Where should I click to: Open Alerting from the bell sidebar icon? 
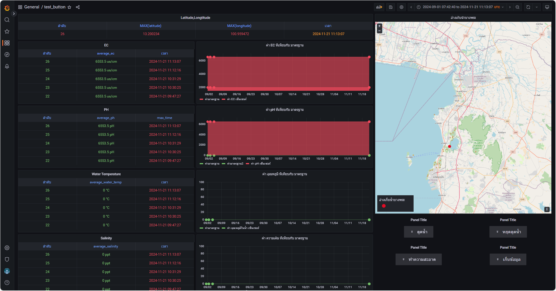tap(7, 66)
